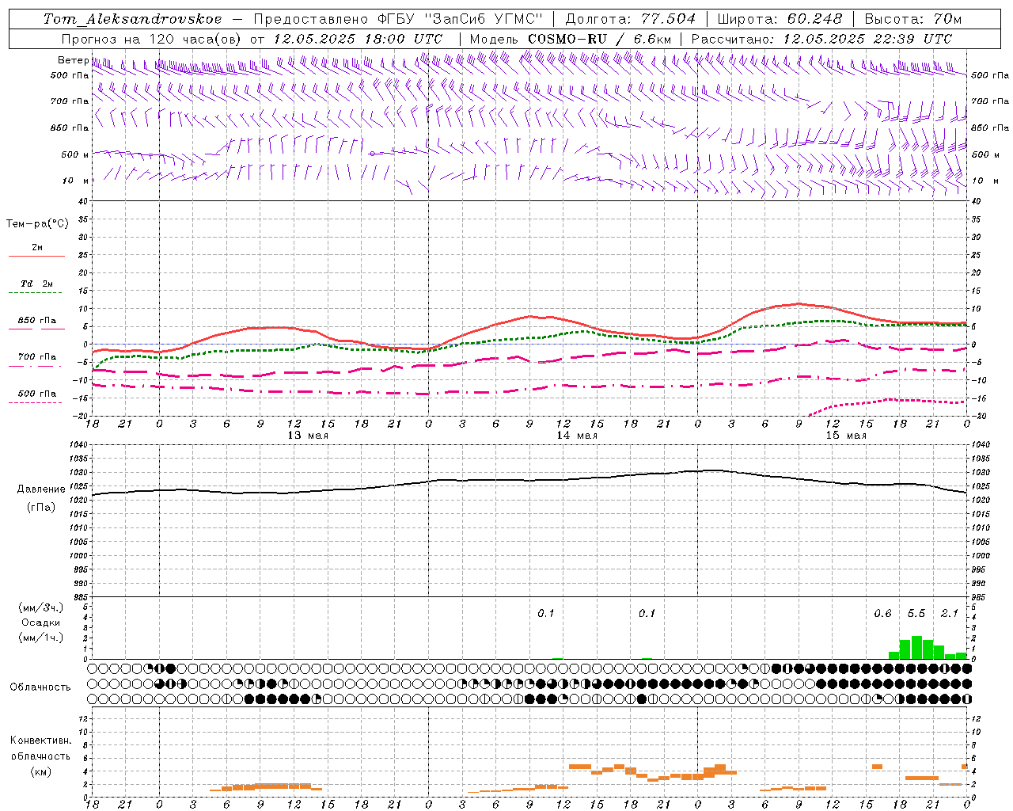Viewport: 1013px width, 811px height.
Task: Click the Конвективн. convective cloud label
Action: (41, 741)
